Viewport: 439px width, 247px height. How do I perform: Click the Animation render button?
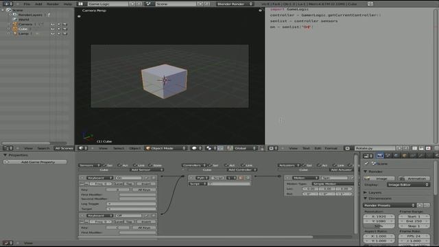coord(414,178)
